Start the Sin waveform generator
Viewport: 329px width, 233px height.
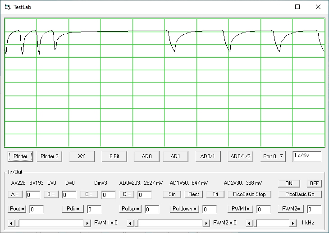click(x=172, y=194)
